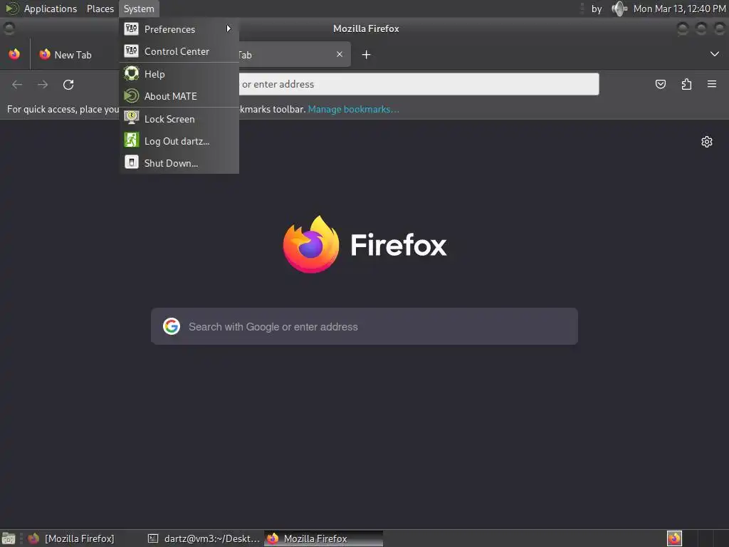Open the volume speaker icon in panel
This screenshot has width=729, height=547.
click(620, 9)
